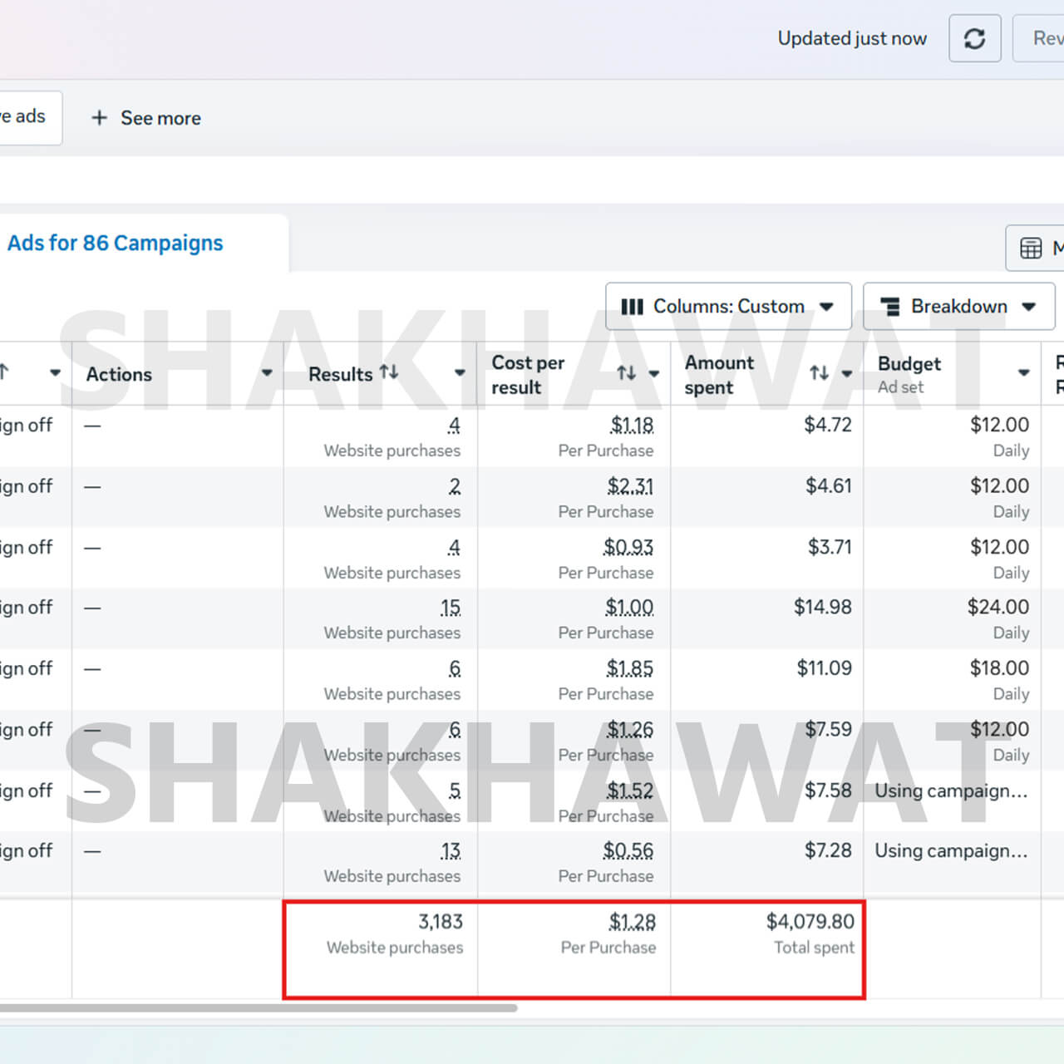1064x1064 pixels.
Task: Click the $1.00 cost per result value
Action: [x=629, y=608]
